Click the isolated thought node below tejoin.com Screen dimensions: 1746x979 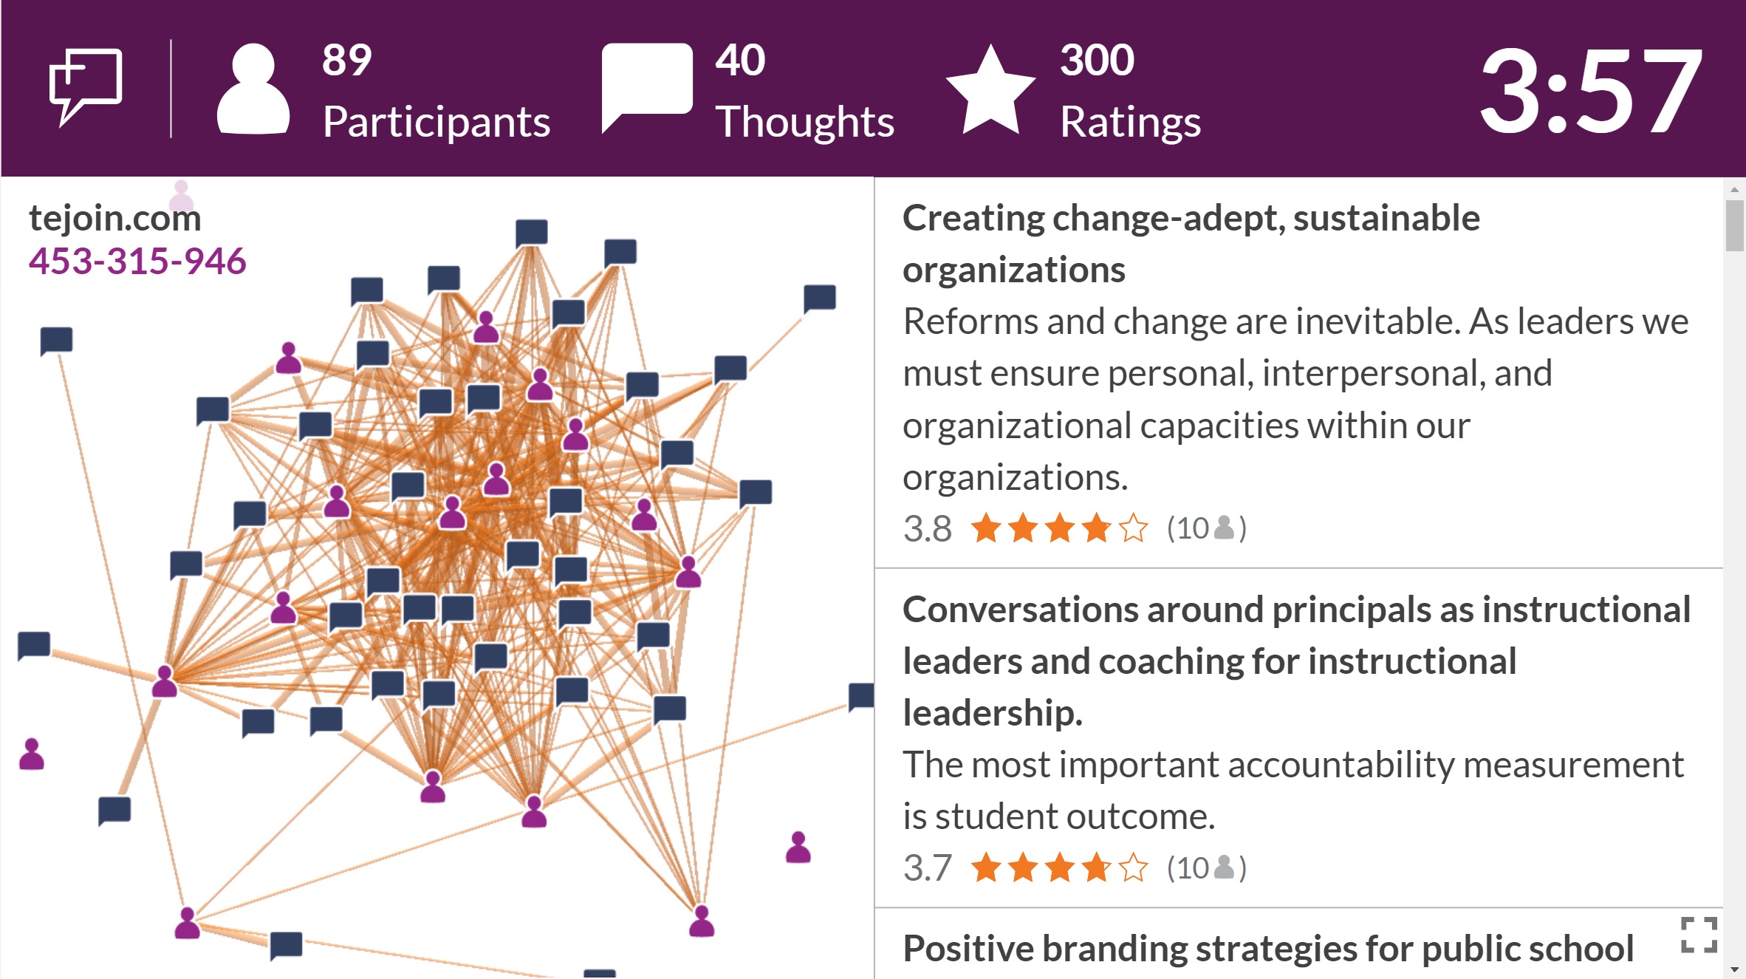56,341
